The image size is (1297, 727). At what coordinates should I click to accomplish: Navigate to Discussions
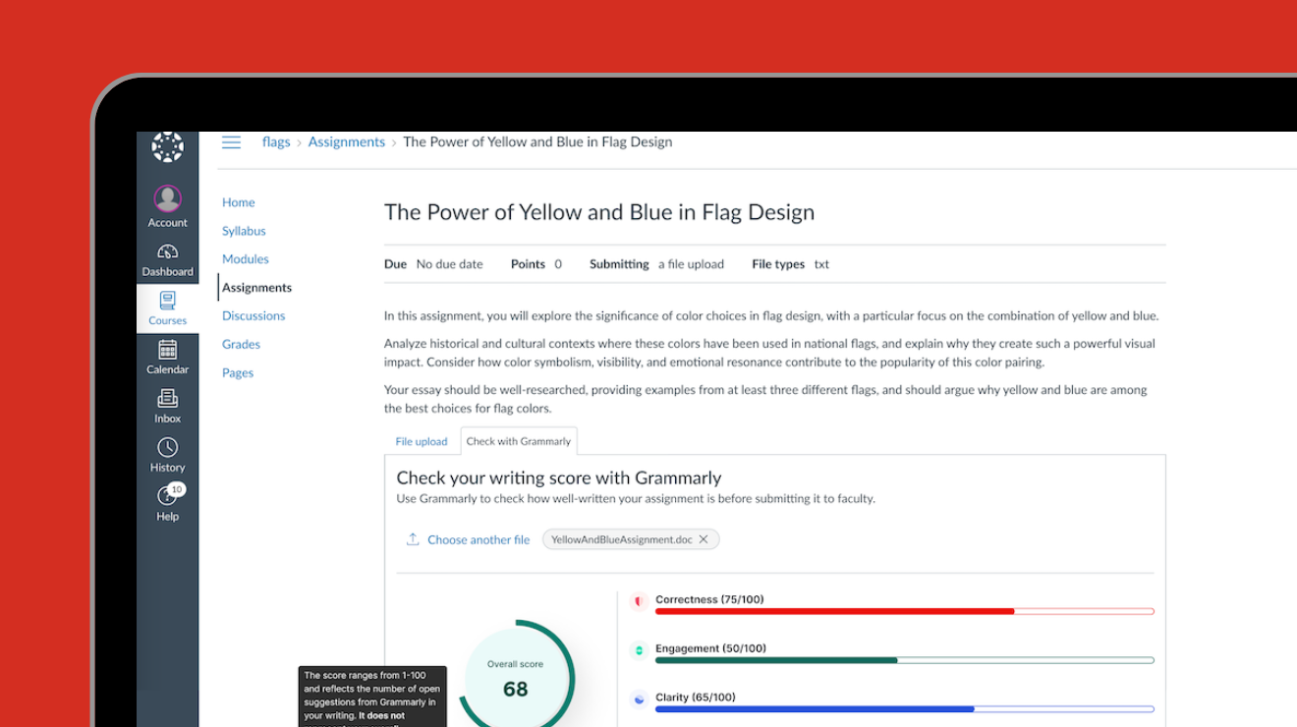(x=254, y=315)
